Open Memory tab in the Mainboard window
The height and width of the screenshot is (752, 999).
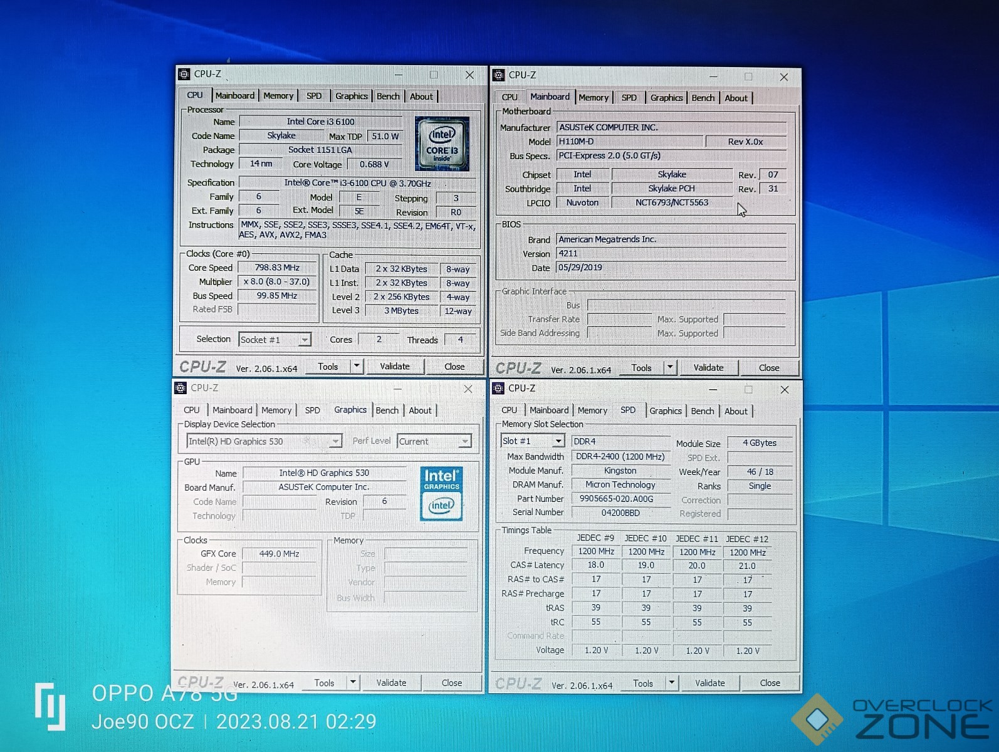tap(594, 98)
